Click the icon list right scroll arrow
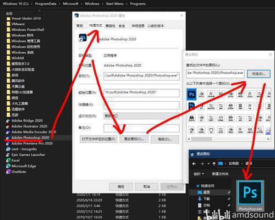The width and height of the screenshot is (275, 220). pyautogui.click(x=268, y=139)
